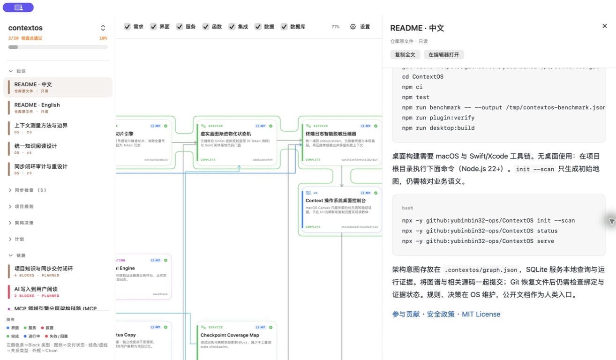Open 同步闭环审计与重设计 document
Viewport: 616px width, 360px height.
[58, 169]
